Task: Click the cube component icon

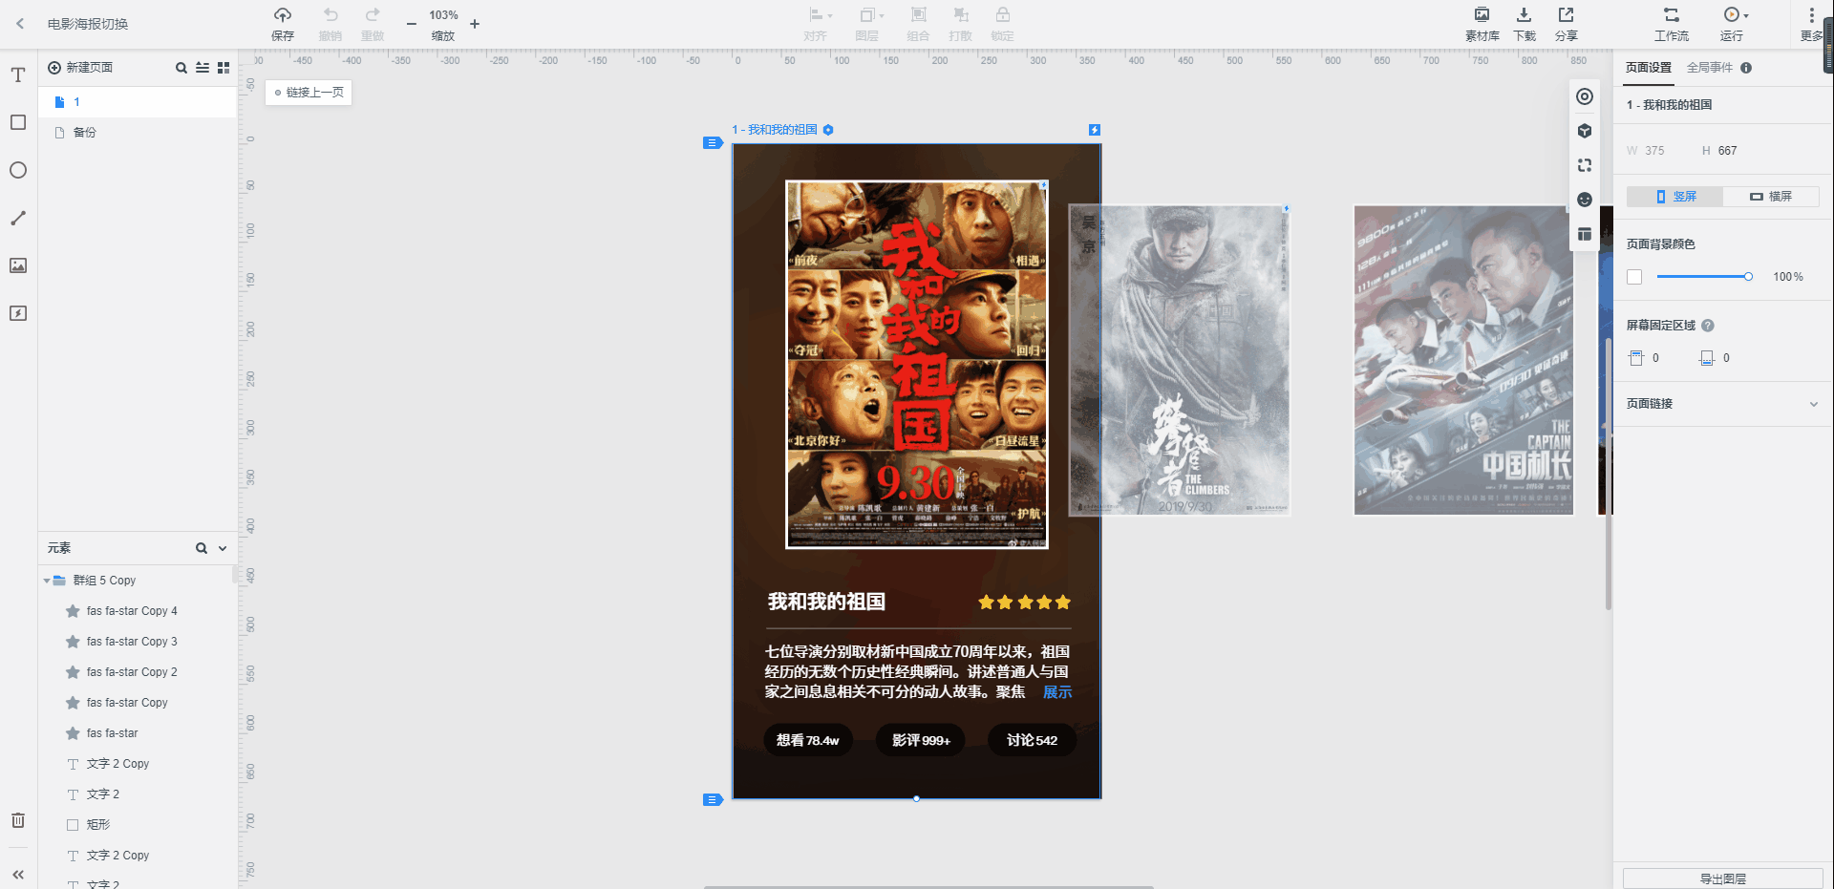Action: (1585, 131)
